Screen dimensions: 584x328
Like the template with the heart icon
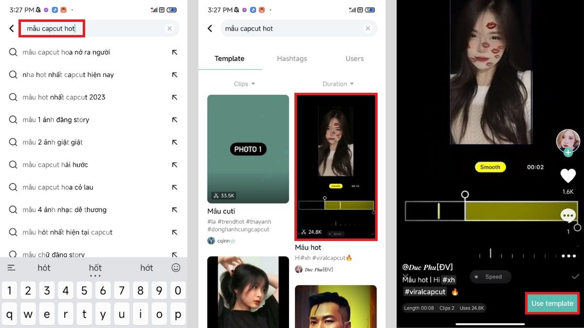point(568,176)
